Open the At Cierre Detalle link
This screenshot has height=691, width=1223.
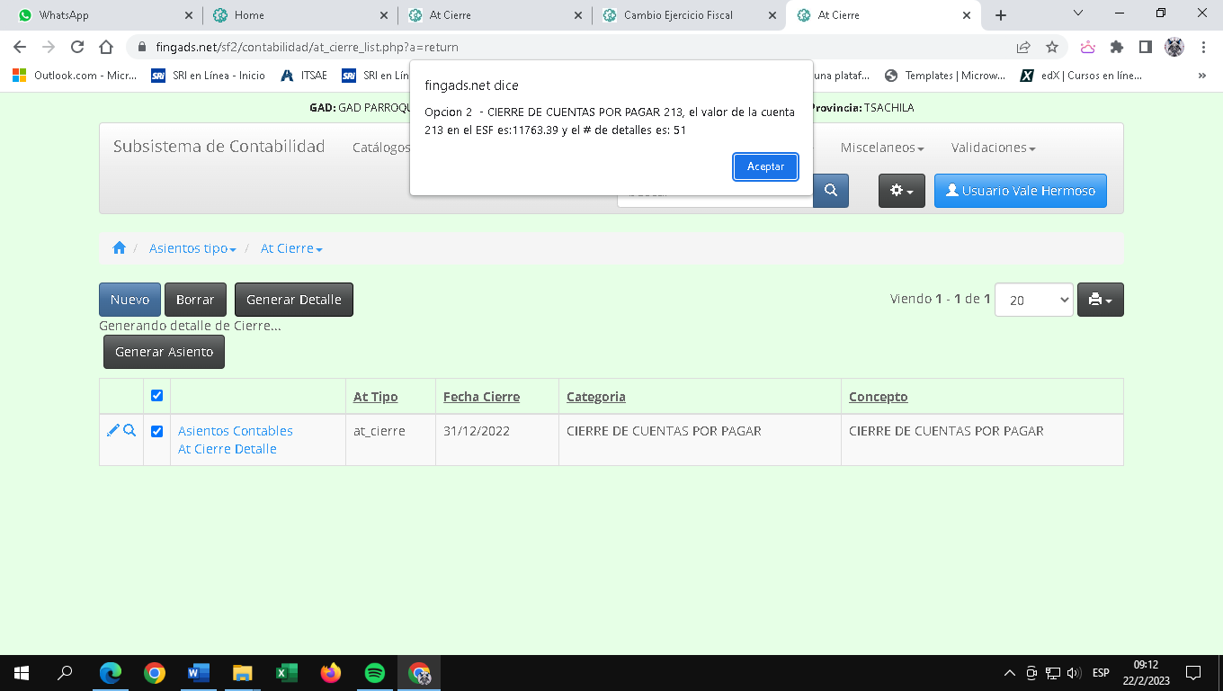pyautogui.click(x=227, y=449)
